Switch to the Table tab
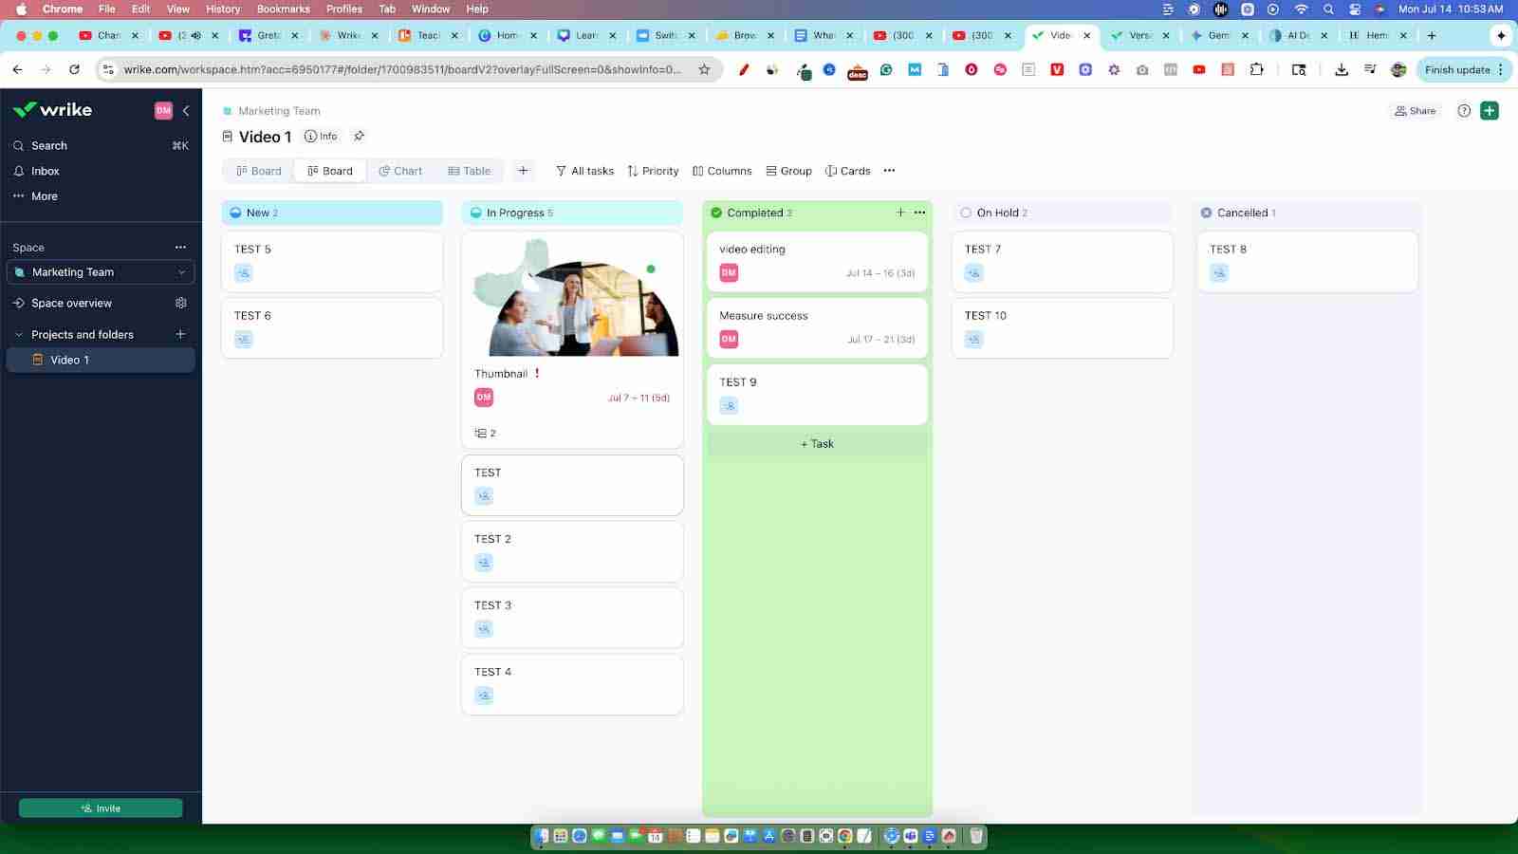This screenshot has height=854, width=1518. pyautogui.click(x=469, y=171)
